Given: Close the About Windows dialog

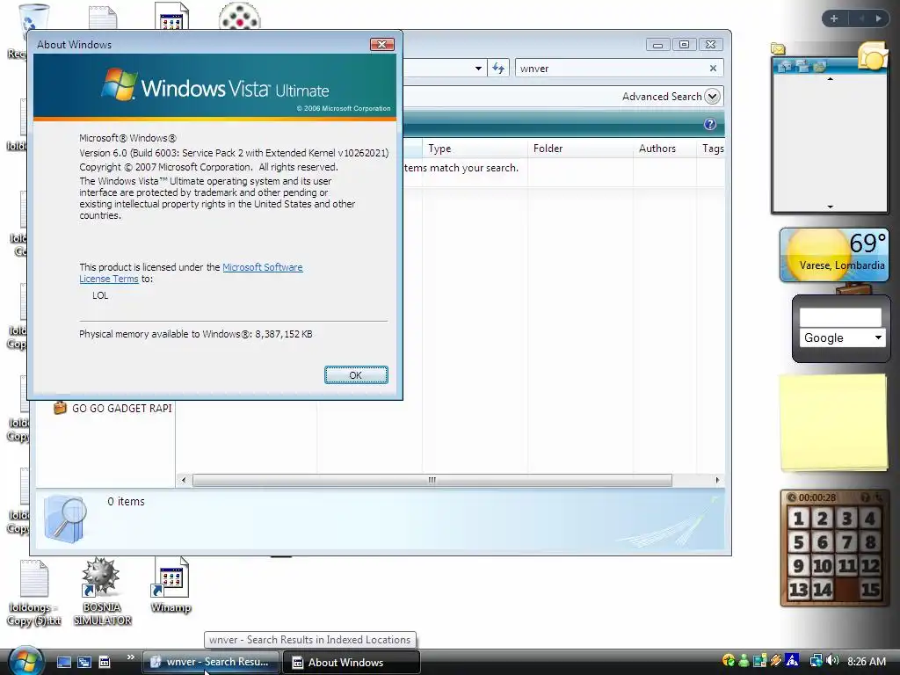Looking at the screenshot, I should pos(381,44).
